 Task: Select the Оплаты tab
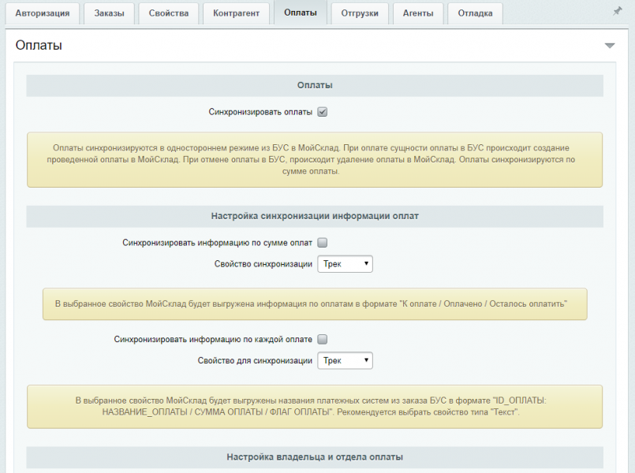click(x=300, y=13)
